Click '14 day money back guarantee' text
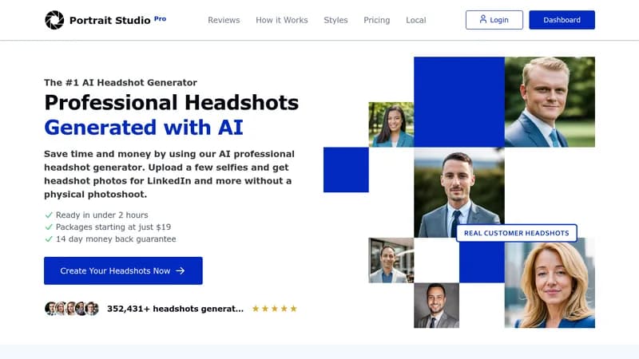Viewport: 639px width, 359px height. 116,239
